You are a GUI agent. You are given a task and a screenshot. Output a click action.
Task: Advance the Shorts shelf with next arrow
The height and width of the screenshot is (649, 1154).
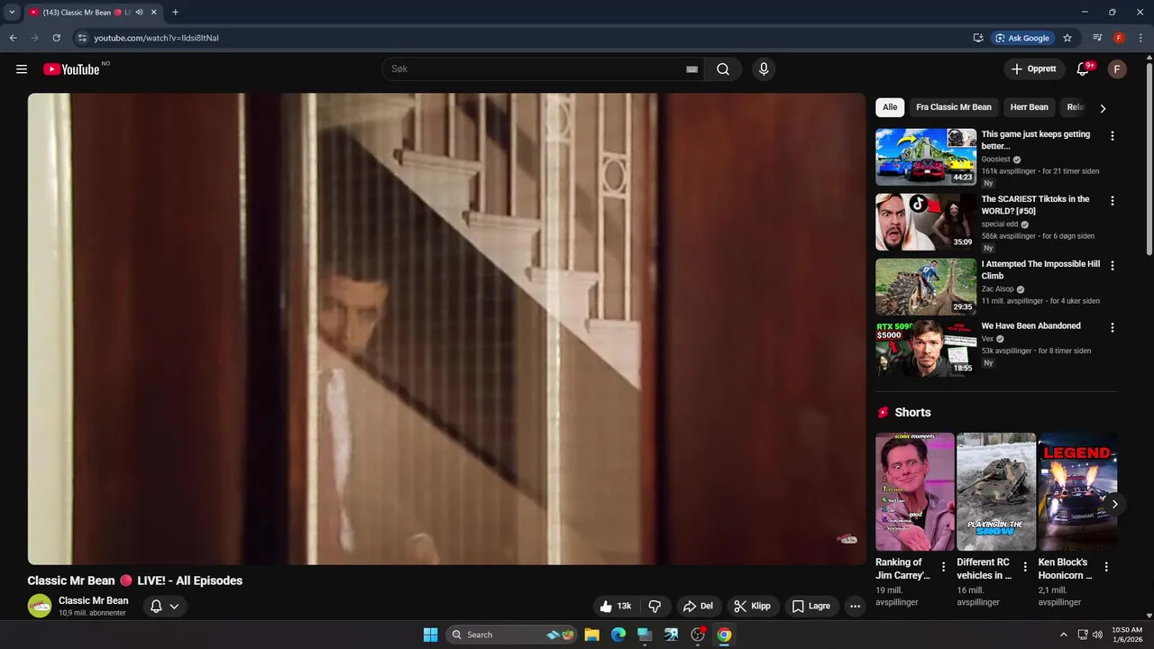(x=1114, y=504)
